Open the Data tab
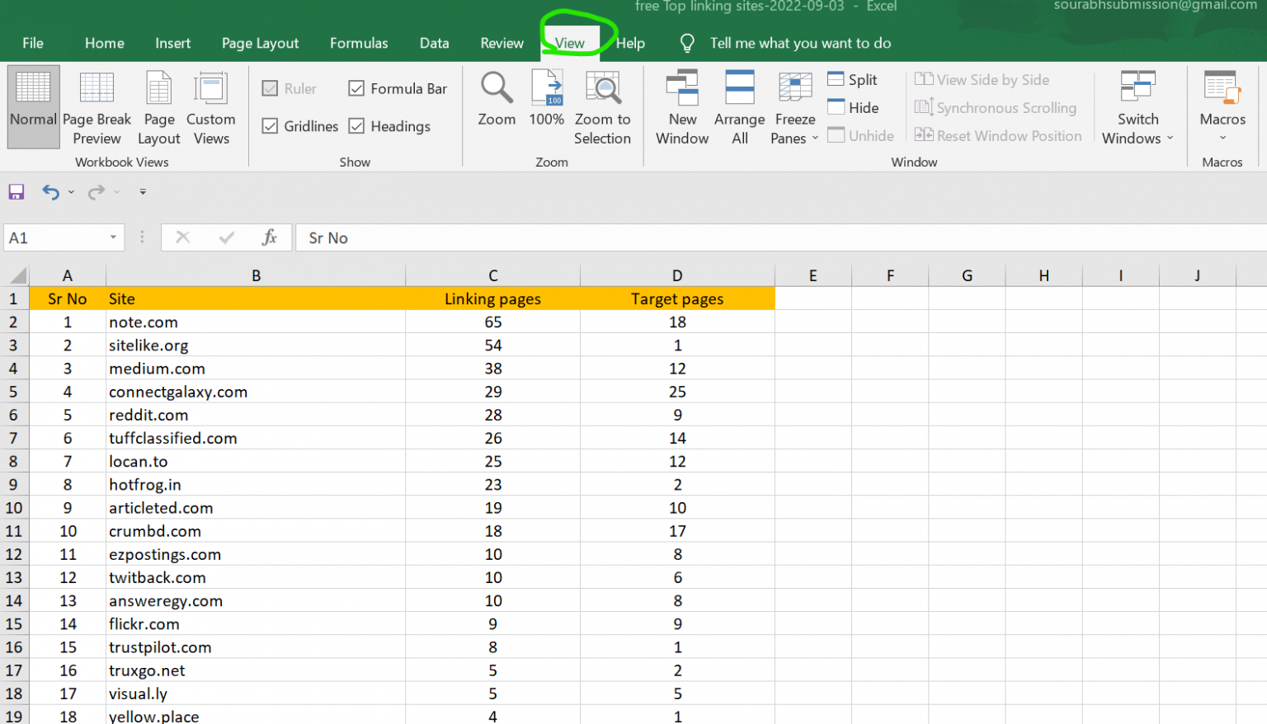Viewport: 1267px width, 724px height. tap(434, 43)
